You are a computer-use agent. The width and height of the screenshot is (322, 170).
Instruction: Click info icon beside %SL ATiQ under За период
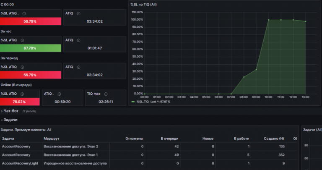22,67
